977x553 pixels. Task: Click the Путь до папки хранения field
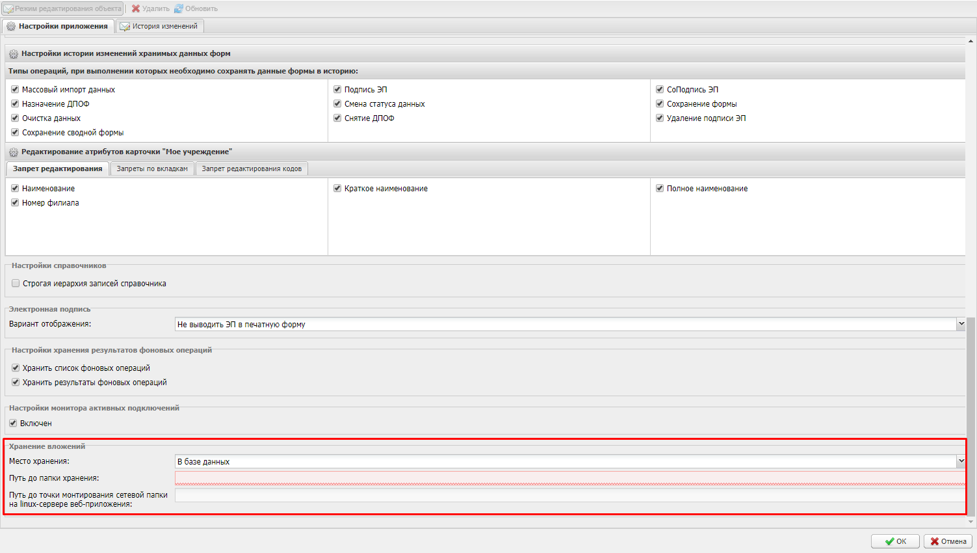569,478
